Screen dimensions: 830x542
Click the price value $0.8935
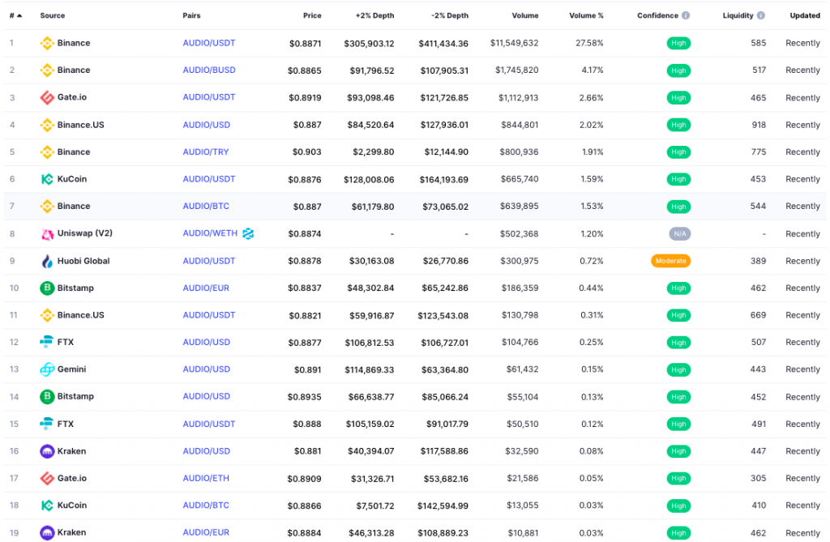coord(305,397)
